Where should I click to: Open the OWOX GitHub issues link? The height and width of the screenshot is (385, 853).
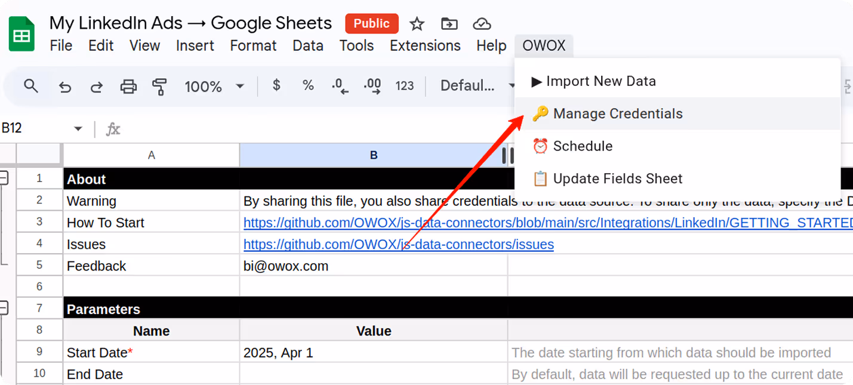click(398, 244)
